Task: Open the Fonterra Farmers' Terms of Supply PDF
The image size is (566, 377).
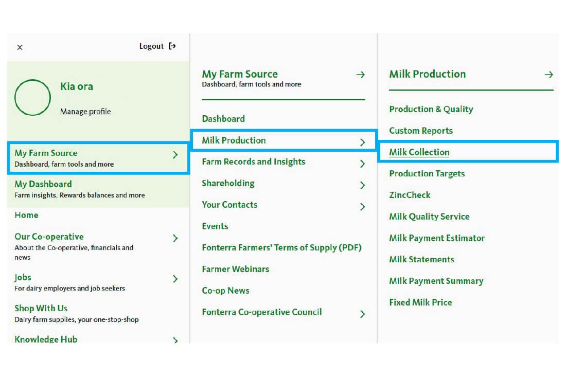Action: [281, 247]
